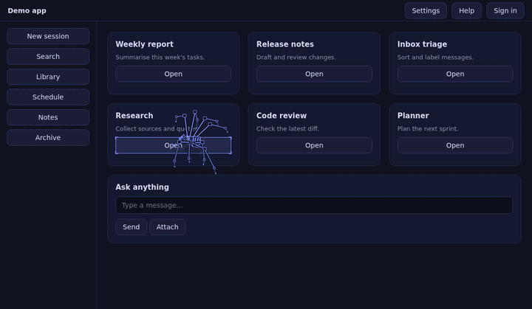Click the Ask anything heading
This screenshot has height=309, width=532.
click(x=142, y=187)
